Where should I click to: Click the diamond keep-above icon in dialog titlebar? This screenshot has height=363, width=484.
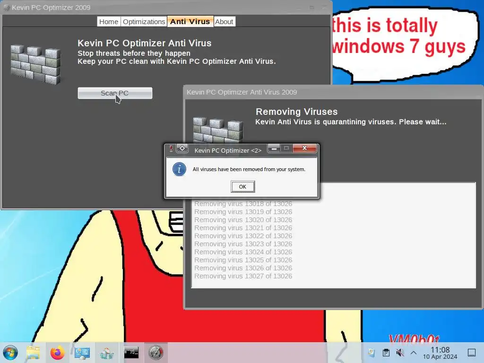182,148
